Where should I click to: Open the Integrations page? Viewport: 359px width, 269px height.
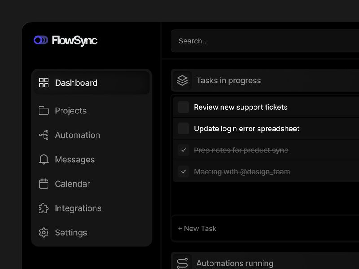(78, 208)
